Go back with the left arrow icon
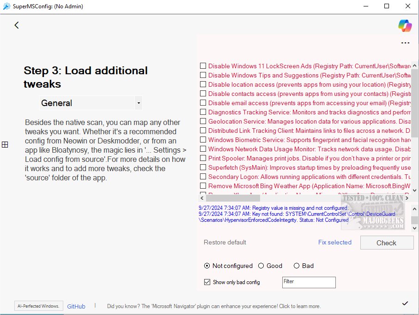Viewport: 419px width, 315px height. pos(17,25)
